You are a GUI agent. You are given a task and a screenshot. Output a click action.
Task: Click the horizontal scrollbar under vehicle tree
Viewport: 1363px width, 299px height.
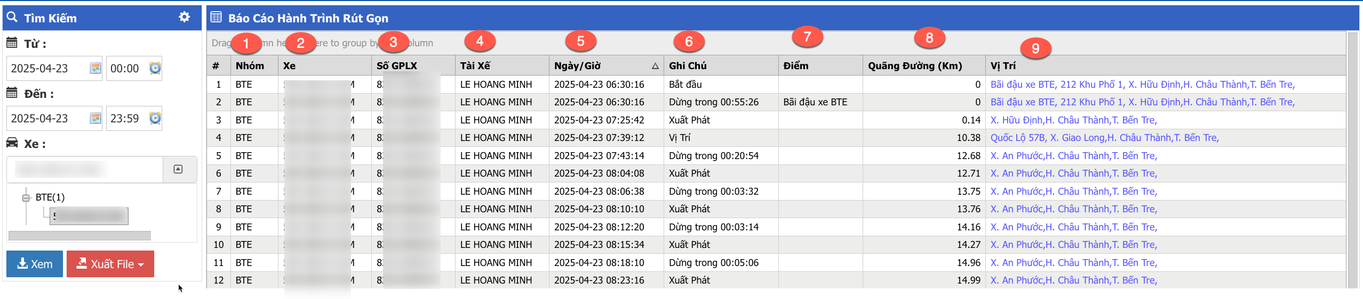[79, 236]
